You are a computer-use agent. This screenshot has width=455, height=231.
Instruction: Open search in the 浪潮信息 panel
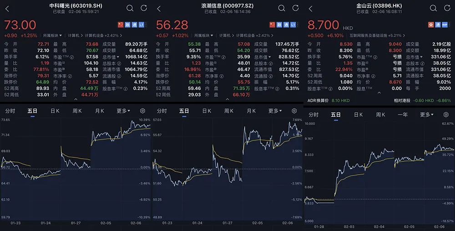(282, 8)
